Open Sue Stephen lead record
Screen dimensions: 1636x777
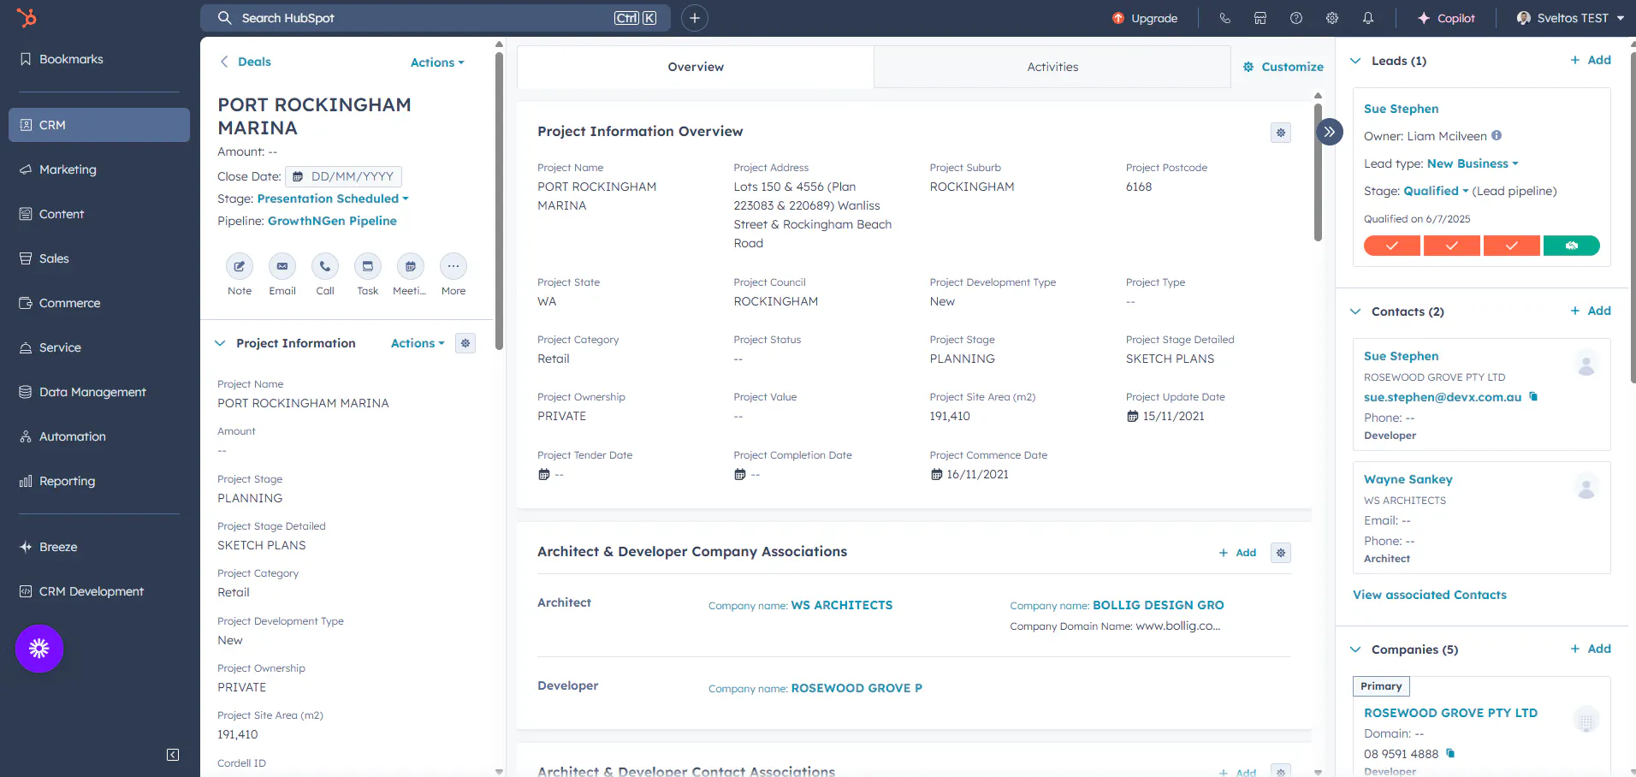(1401, 109)
